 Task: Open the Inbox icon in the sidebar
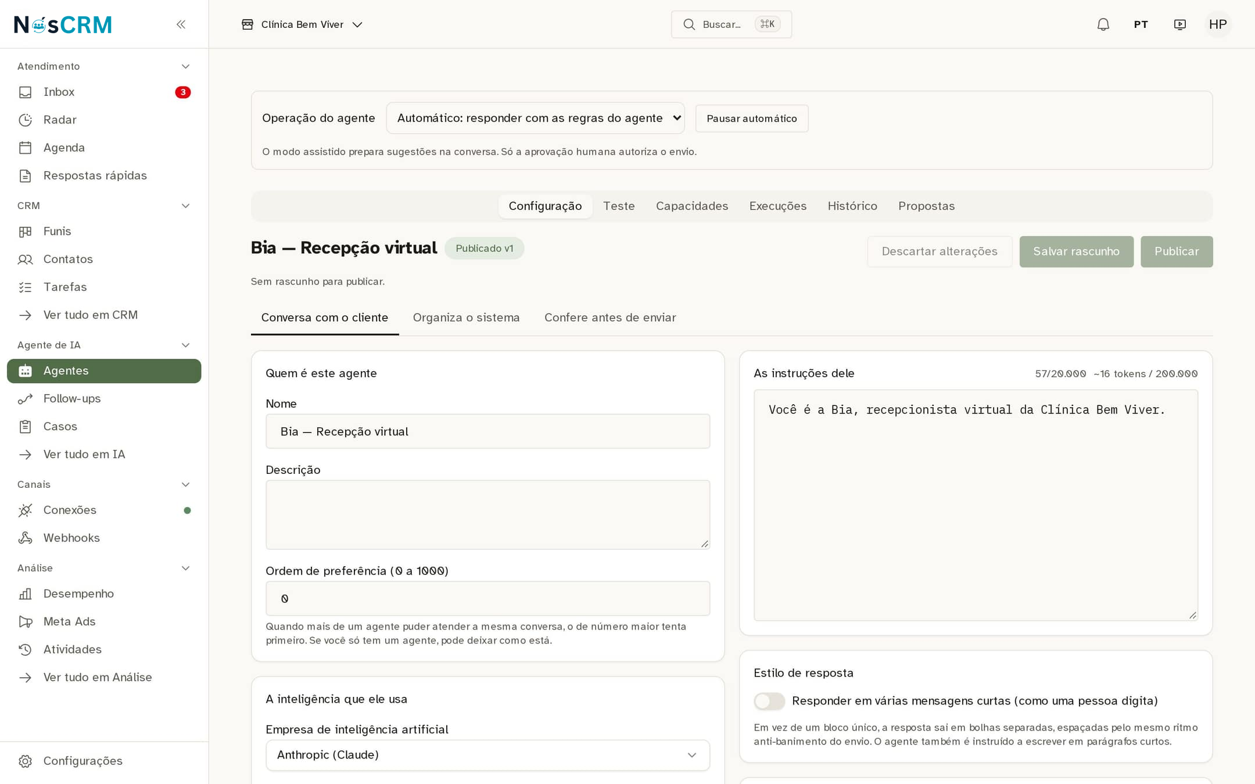[25, 92]
